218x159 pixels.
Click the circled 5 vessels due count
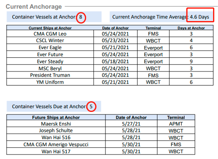(x=91, y=107)
